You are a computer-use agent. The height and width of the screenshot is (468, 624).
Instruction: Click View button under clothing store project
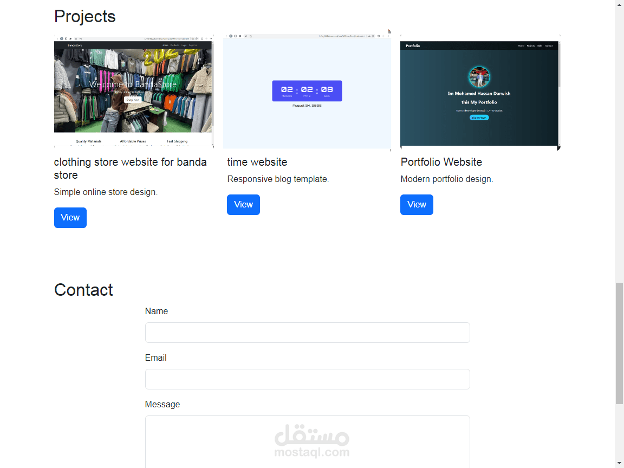tap(70, 218)
